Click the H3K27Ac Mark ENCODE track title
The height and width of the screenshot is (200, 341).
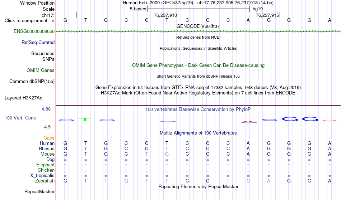point(198,93)
